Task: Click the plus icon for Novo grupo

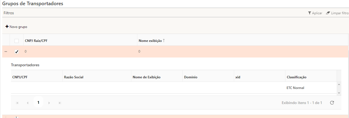Action: (x=7, y=27)
